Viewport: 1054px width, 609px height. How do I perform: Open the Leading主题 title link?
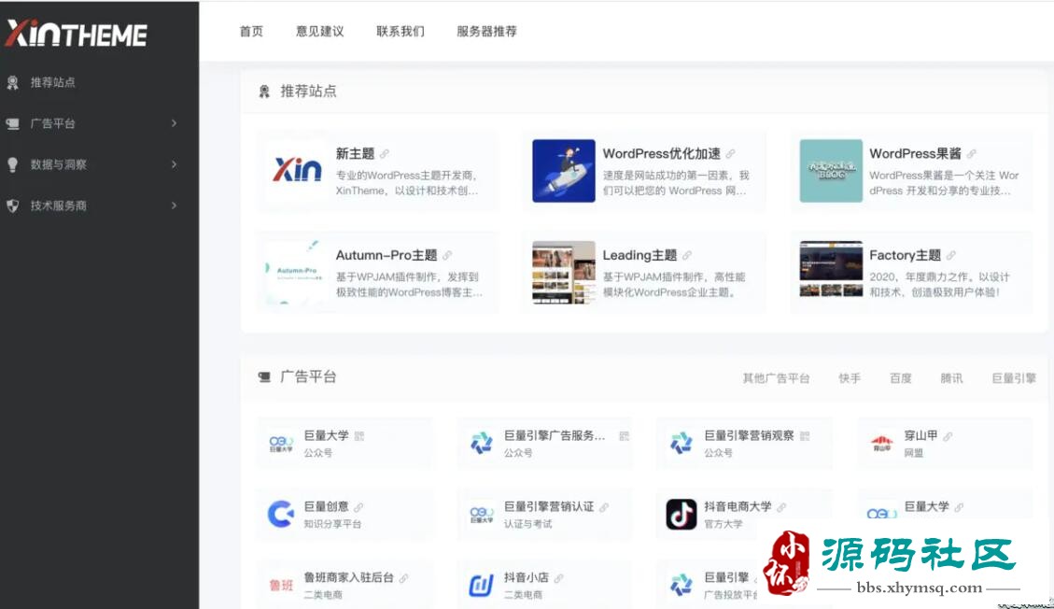(639, 255)
